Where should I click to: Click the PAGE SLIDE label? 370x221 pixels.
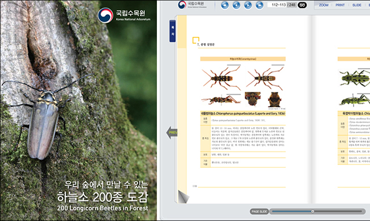pos(259,211)
